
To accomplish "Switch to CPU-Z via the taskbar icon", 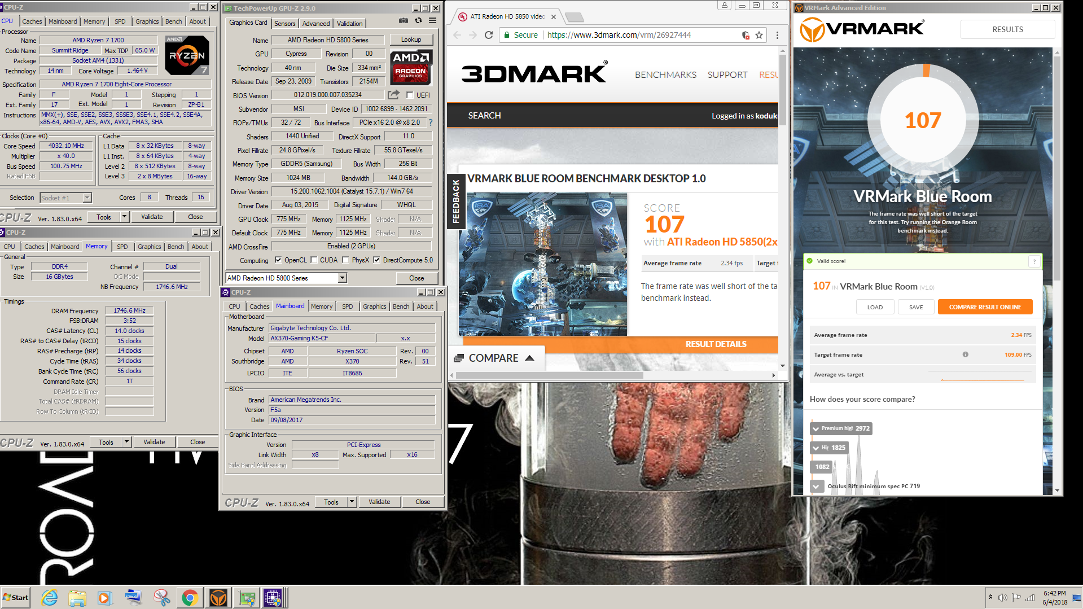I will click(273, 597).
